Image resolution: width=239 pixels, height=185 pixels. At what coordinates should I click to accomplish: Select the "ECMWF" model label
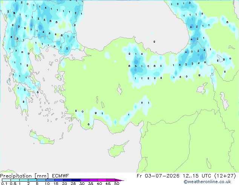60,176
